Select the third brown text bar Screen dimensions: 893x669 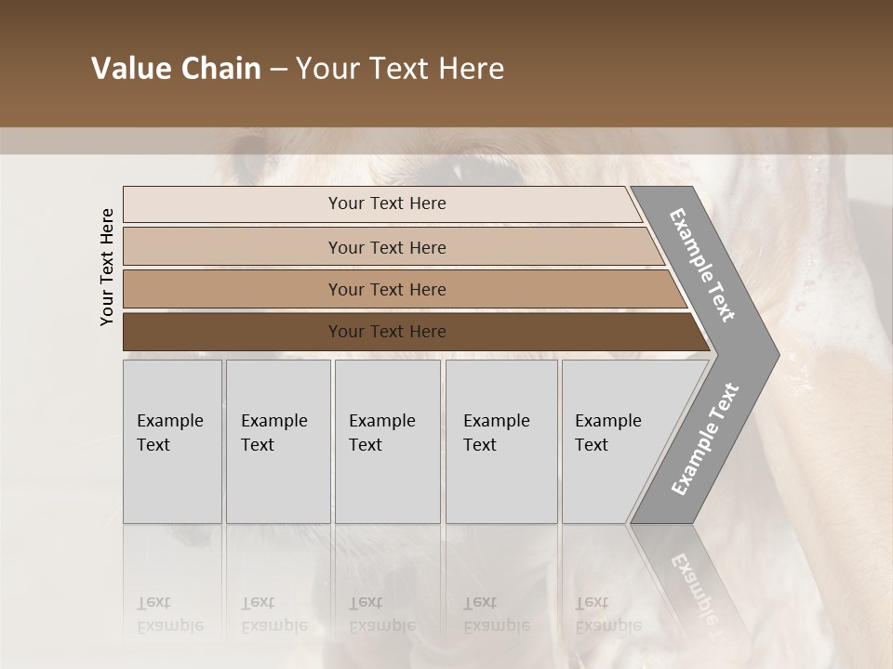point(233,289)
